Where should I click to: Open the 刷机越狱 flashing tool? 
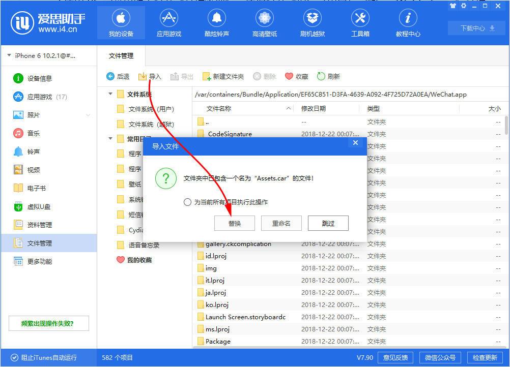[312, 23]
